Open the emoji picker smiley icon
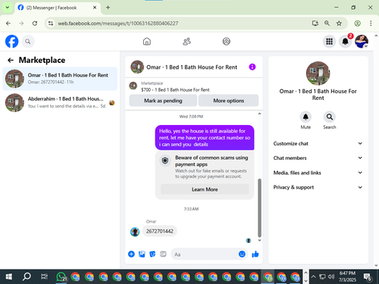Image resolution: width=379 pixels, height=284 pixels. (242, 254)
